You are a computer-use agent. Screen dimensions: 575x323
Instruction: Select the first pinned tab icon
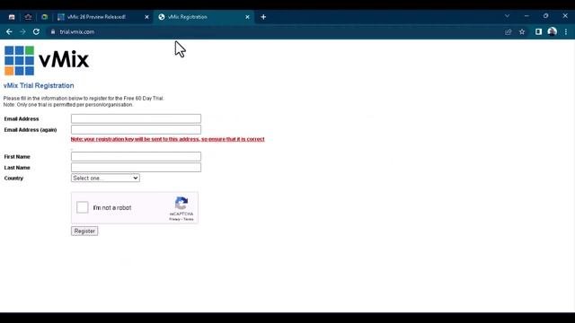point(12,17)
